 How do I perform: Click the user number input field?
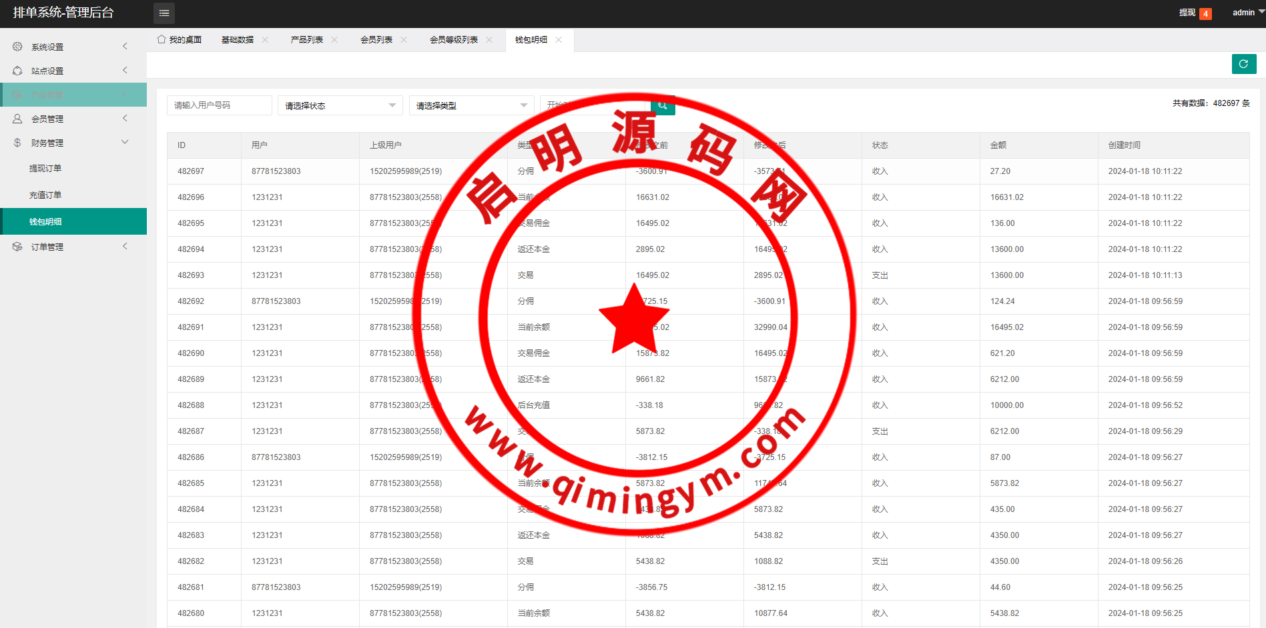[x=219, y=105]
